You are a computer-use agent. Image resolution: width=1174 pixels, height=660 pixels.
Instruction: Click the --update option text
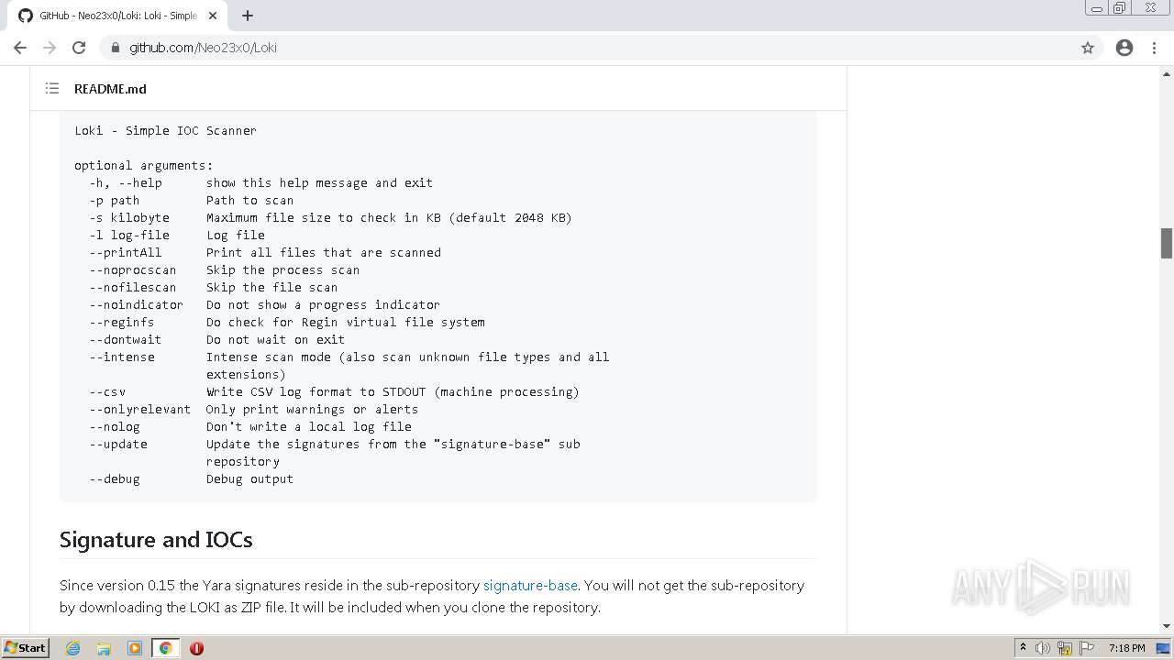pos(118,444)
